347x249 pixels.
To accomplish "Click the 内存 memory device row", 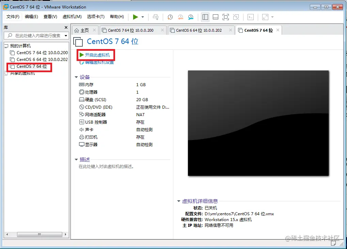I will 124,85.
